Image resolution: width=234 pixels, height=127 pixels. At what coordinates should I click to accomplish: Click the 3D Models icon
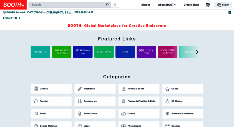pos(167,101)
